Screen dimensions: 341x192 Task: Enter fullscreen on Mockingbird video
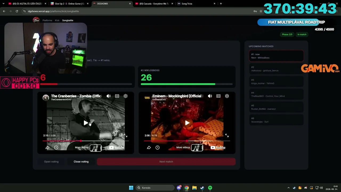[227, 135]
